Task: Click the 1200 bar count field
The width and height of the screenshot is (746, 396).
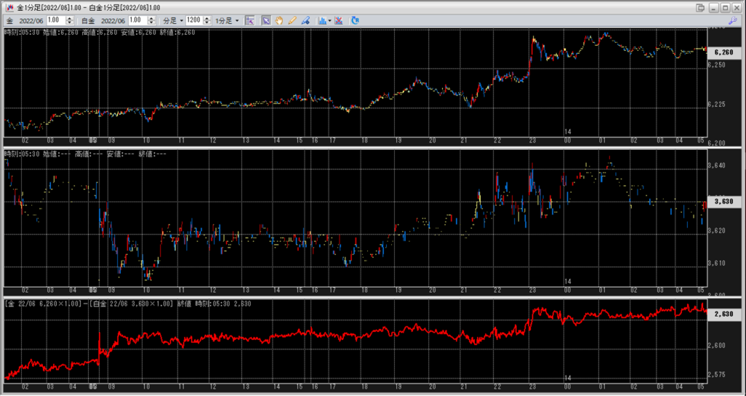Action: point(192,20)
